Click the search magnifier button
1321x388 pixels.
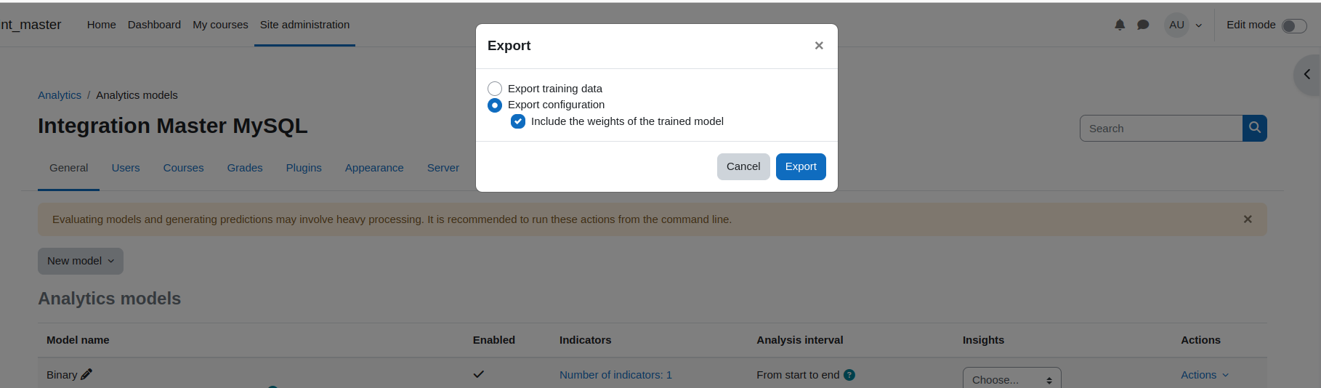click(1255, 128)
